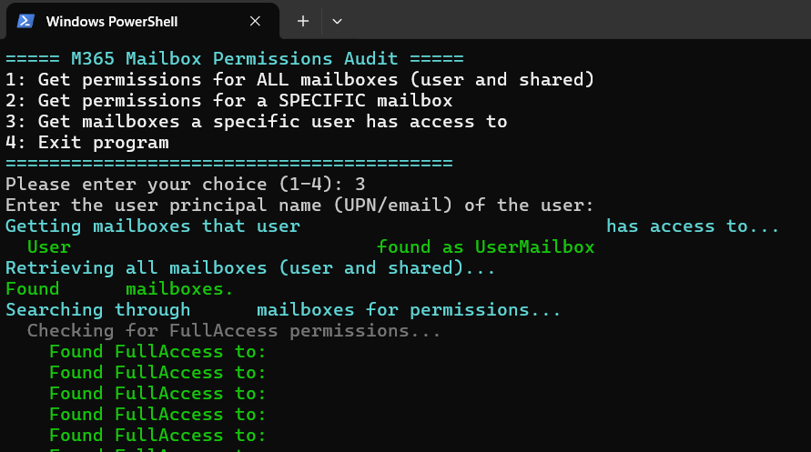Click menu line 2 for a SPECIFIC mailbox

point(229,100)
